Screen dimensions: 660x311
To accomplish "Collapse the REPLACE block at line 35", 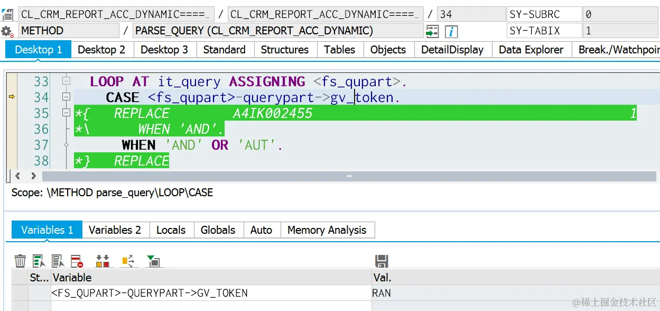I will pyautogui.click(x=66, y=113).
